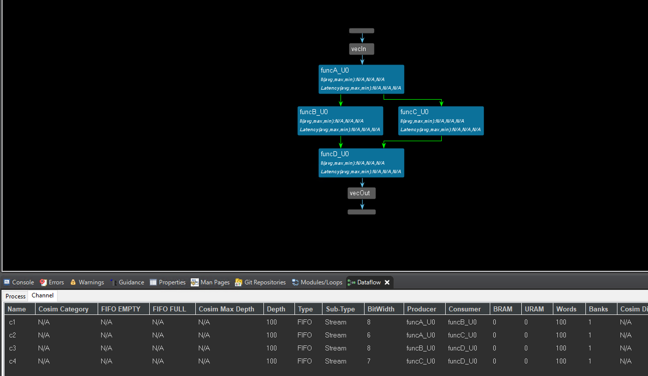648x376 pixels.
Task: Open the Git Repositories tab
Action: click(x=260, y=282)
